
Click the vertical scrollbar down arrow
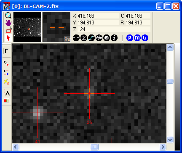click(170, 140)
